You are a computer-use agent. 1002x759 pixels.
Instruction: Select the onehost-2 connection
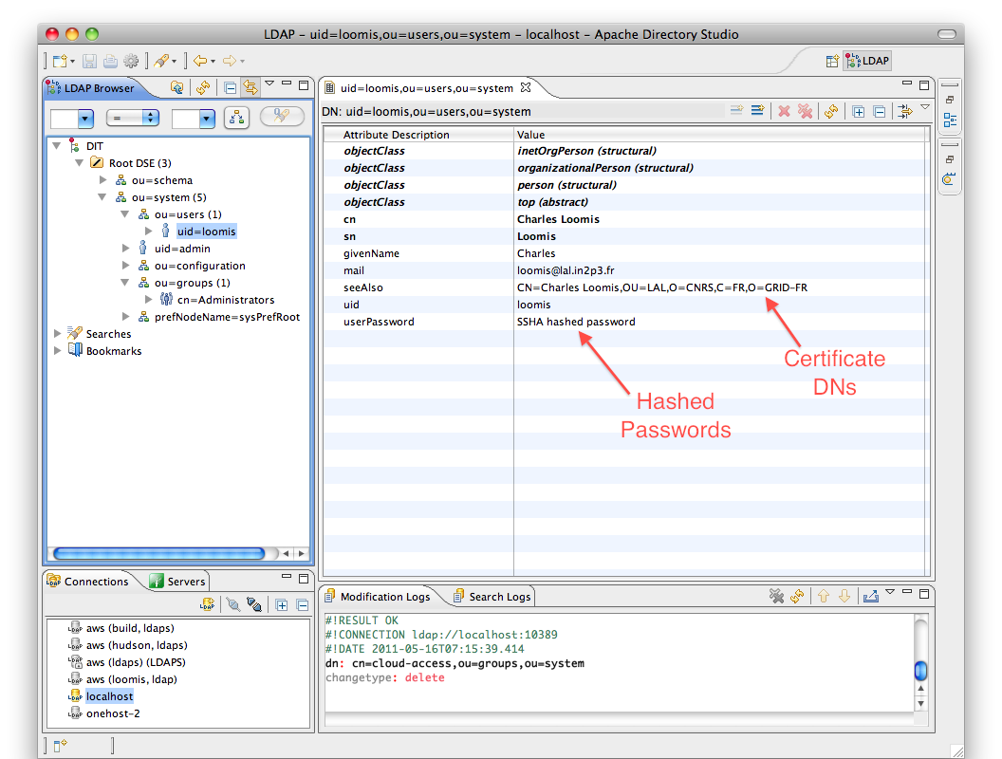[x=112, y=713]
